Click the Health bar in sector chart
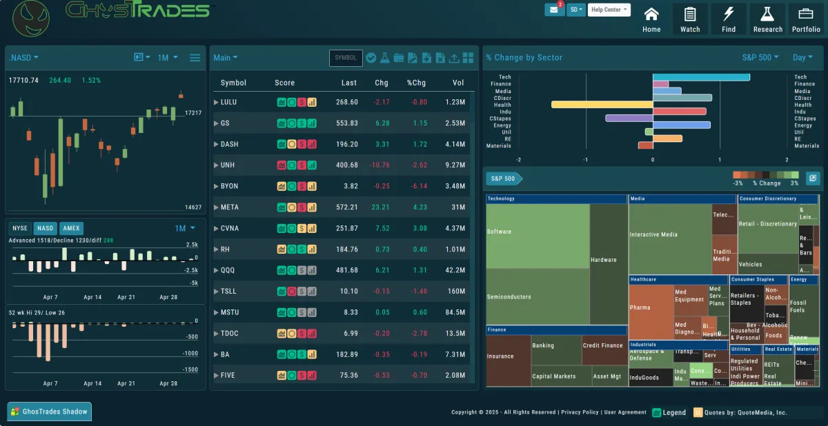 click(602, 105)
